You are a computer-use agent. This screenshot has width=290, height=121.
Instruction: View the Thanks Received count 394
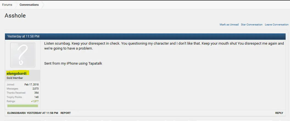[x=36, y=93]
